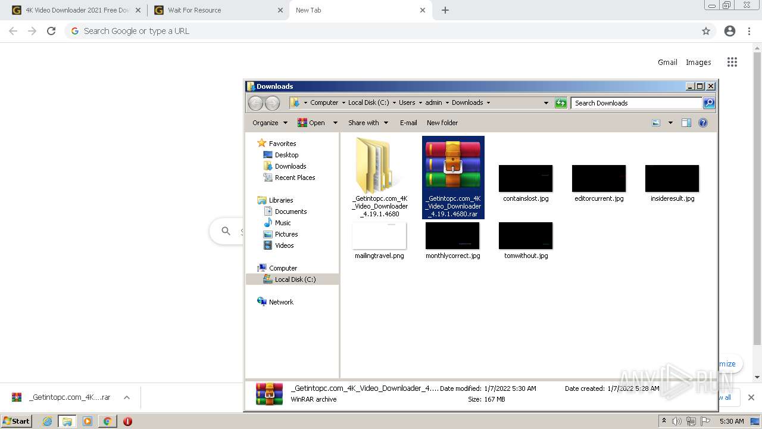Click the search magnifier in Downloads window
Viewport: 762px width, 429px height.
click(x=709, y=103)
